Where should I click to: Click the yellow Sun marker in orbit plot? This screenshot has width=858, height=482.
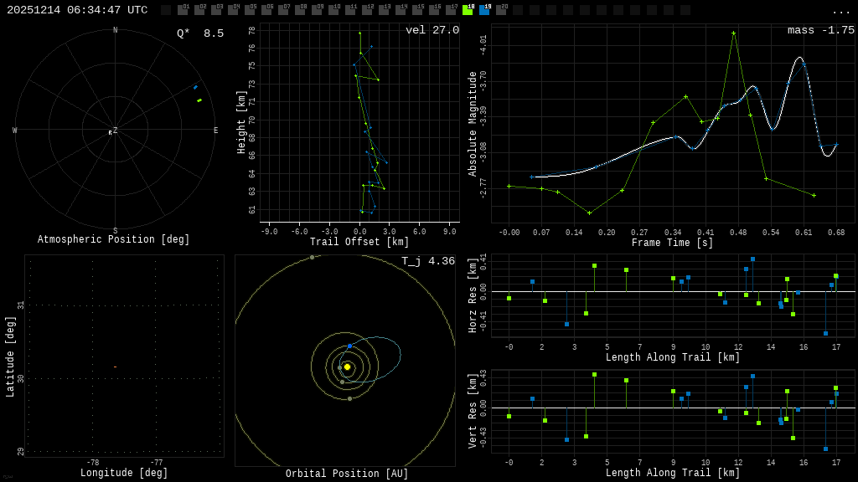point(347,367)
